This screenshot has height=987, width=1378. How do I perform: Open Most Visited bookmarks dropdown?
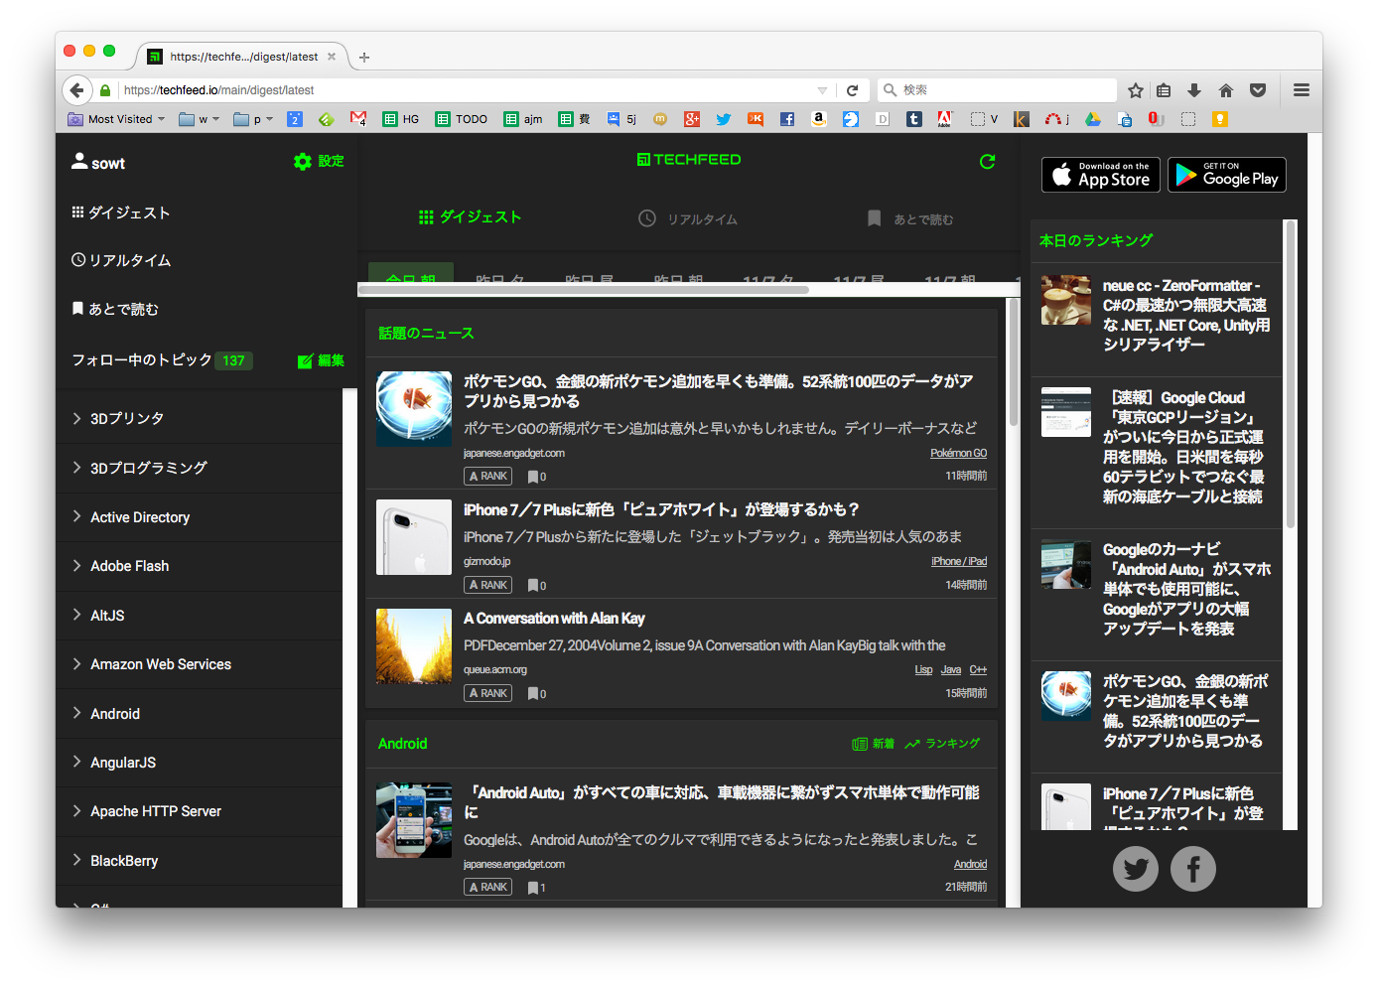[x=116, y=119]
